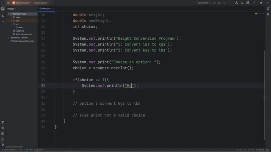
Task: Toggle read-only lock icon in status bar
Action: [268, 150]
